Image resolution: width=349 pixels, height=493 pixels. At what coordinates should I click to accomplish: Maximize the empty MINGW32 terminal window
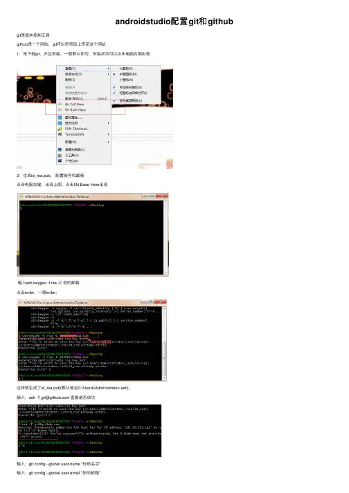coord(152,196)
